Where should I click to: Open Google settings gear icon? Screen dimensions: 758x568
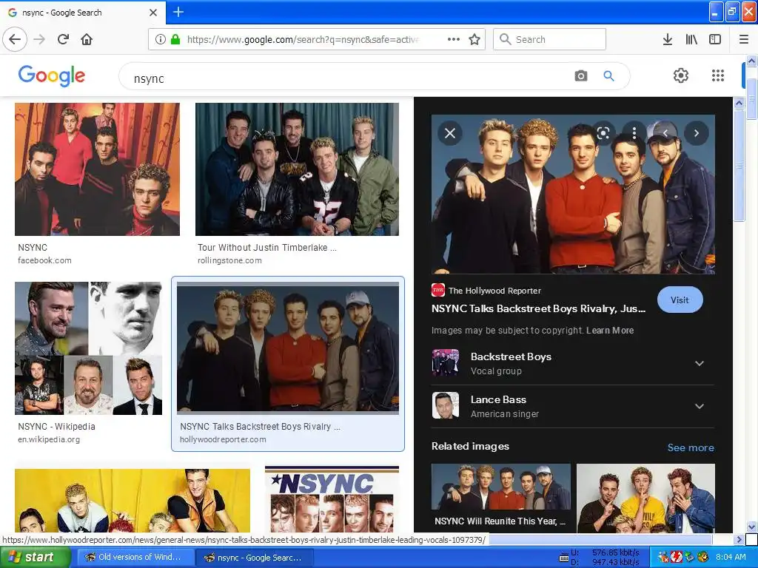click(681, 75)
